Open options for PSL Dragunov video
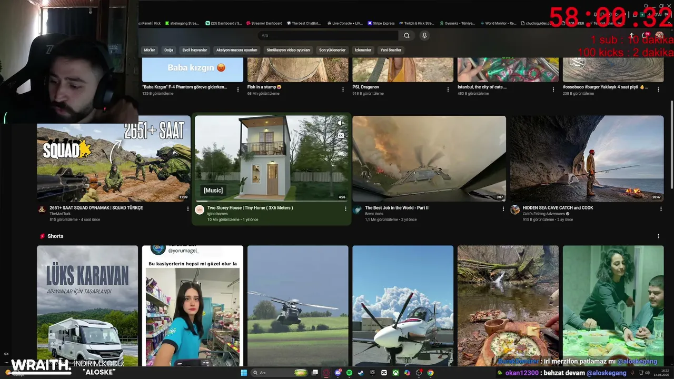Viewport: 674px width, 379px height. pyautogui.click(x=448, y=89)
